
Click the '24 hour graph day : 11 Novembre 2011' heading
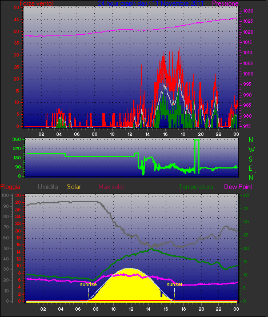coord(150,3)
